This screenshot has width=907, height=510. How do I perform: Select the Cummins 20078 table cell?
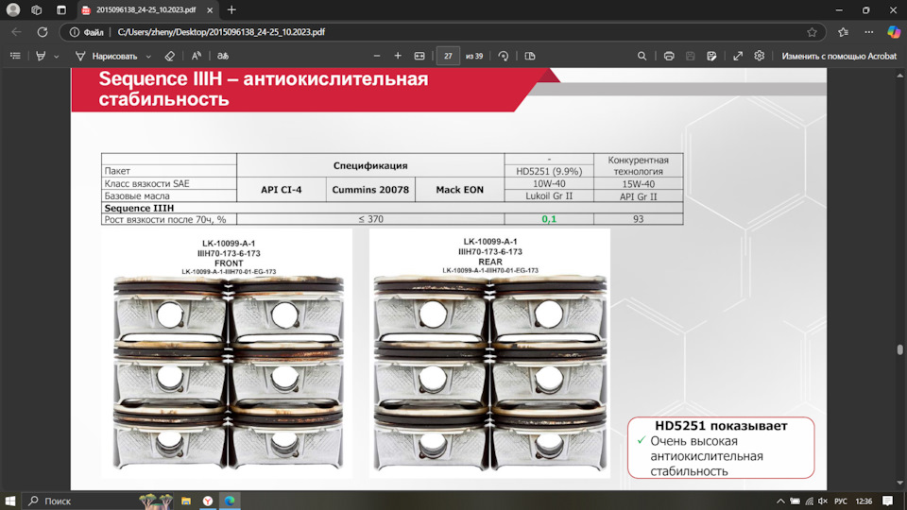[370, 190]
